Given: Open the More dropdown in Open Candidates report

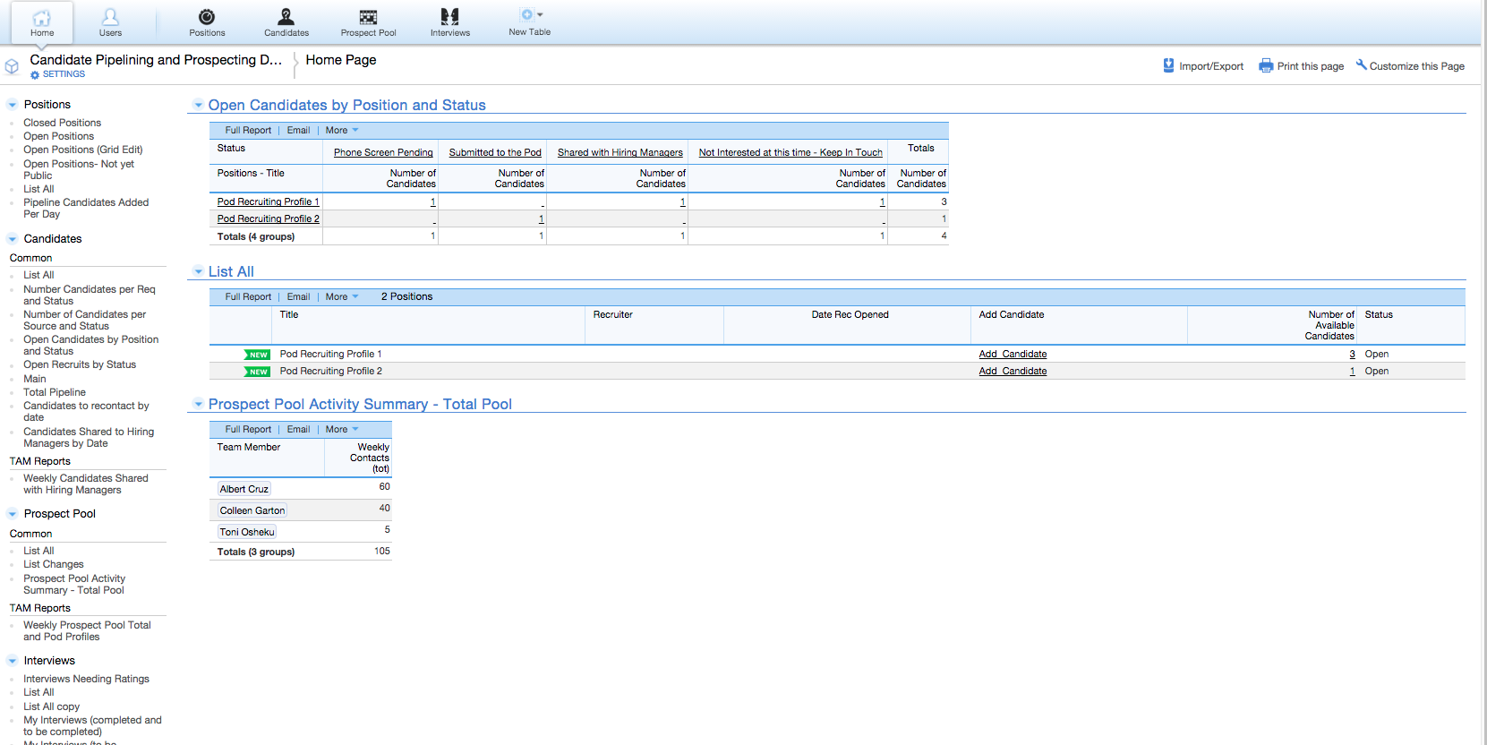Looking at the screenshot, I should 342,131.
